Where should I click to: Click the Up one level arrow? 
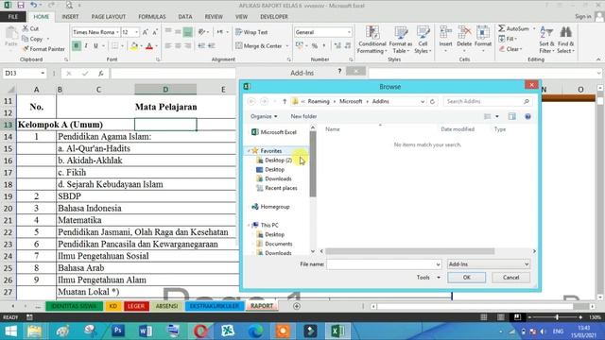285,101
